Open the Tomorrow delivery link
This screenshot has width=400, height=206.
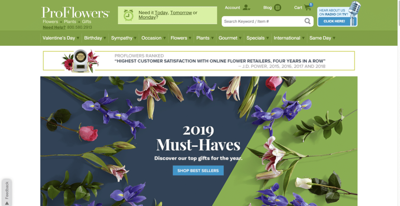(181, 12)
